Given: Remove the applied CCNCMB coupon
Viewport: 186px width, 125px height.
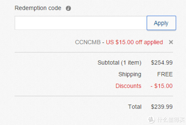Looking at the screenshot, I should click(171, 42).
